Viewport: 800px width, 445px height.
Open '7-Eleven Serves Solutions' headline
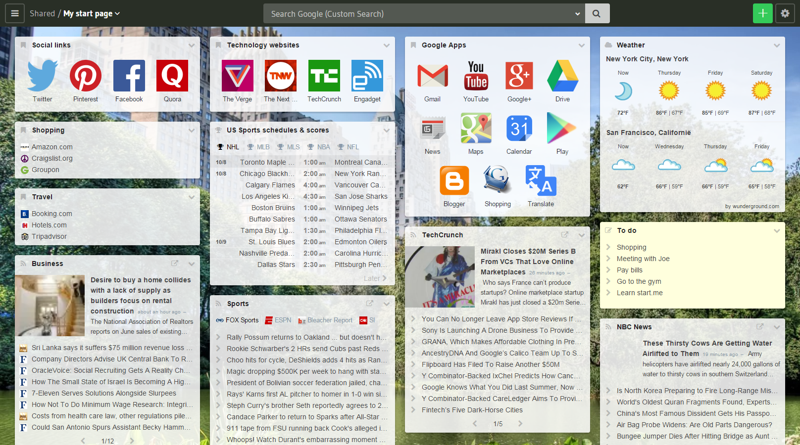click(103, 393)
